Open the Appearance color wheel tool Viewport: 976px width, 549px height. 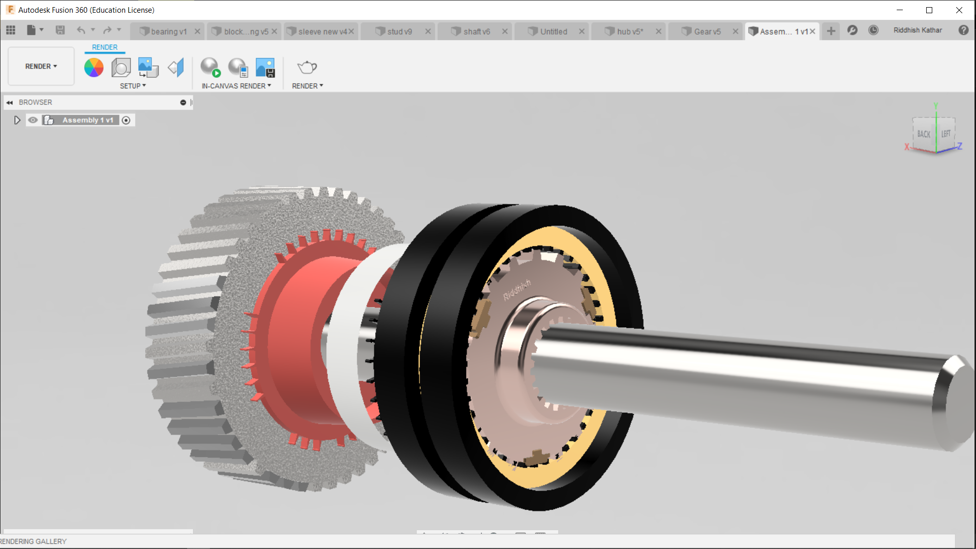point(94,67)
